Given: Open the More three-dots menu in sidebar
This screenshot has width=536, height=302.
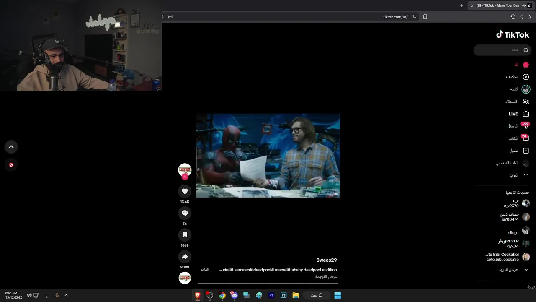Looking at the screenshot, I should [x=526, y=175].
